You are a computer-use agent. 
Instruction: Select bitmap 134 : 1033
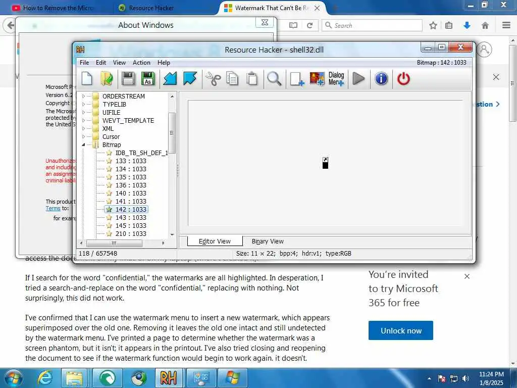pyautogui.click(x=131, y=169)
